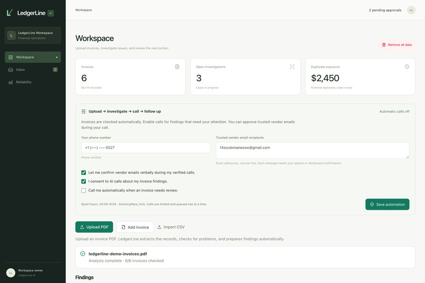Click the Trusted vendor email recipients box
This screenshot has height=283, width=425.
click(313, 150)
